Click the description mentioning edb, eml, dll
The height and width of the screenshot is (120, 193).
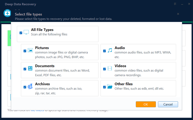tap(139, 89)
